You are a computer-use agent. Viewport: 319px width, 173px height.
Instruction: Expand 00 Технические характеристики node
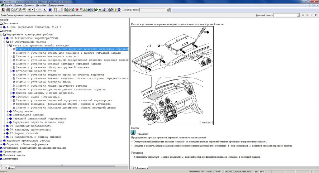point(4,38)
